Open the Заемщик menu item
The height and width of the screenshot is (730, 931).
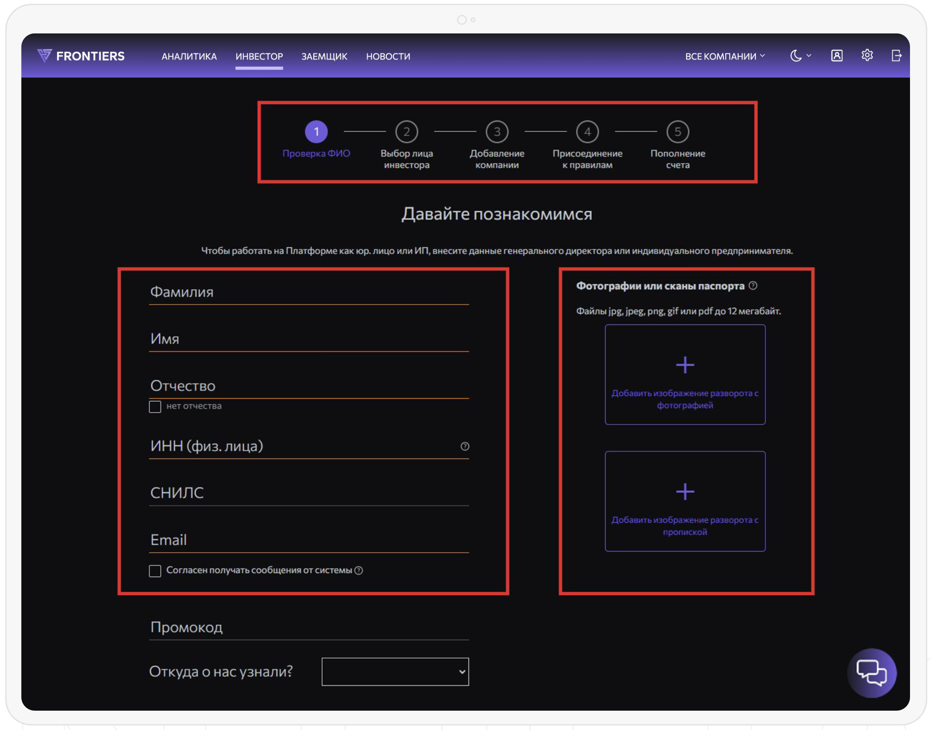[x=324, y=56]
